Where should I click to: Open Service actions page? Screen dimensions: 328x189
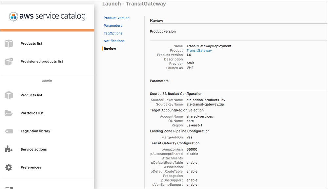(34, 150)
